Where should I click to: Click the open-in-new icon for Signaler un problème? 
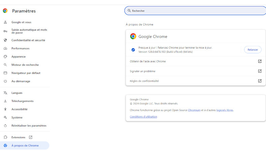tap(260, 71)
